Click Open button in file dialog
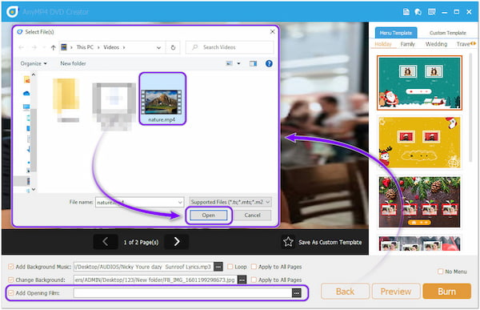The image size is (480, 310). click(x=209, y=215)
